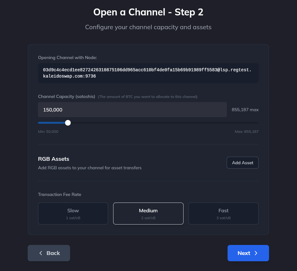
Task: Click the RGB Assets heading
Action: point(53,159)
